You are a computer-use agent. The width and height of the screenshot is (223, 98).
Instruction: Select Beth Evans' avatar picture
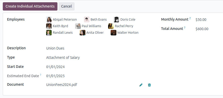point(87,20)
